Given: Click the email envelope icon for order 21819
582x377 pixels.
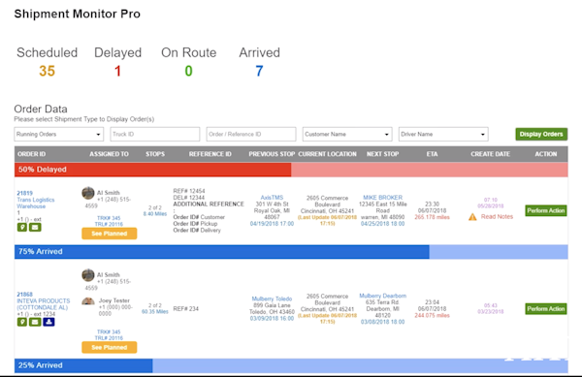Looking at the screenshot, I should (x=35, y=227).
